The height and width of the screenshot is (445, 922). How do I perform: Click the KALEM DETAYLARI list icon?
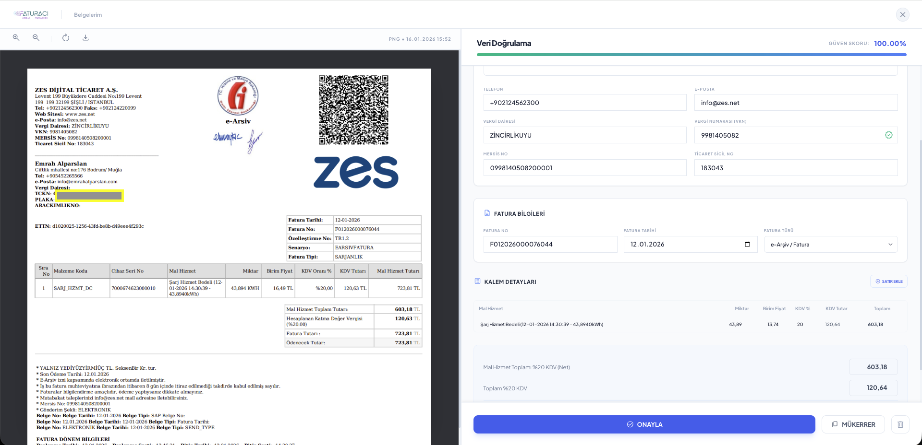[477, 281]
